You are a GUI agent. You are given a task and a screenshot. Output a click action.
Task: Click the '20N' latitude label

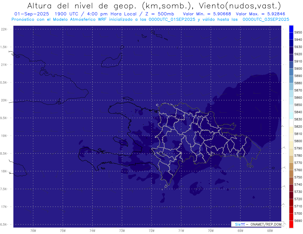pos(4,100)
